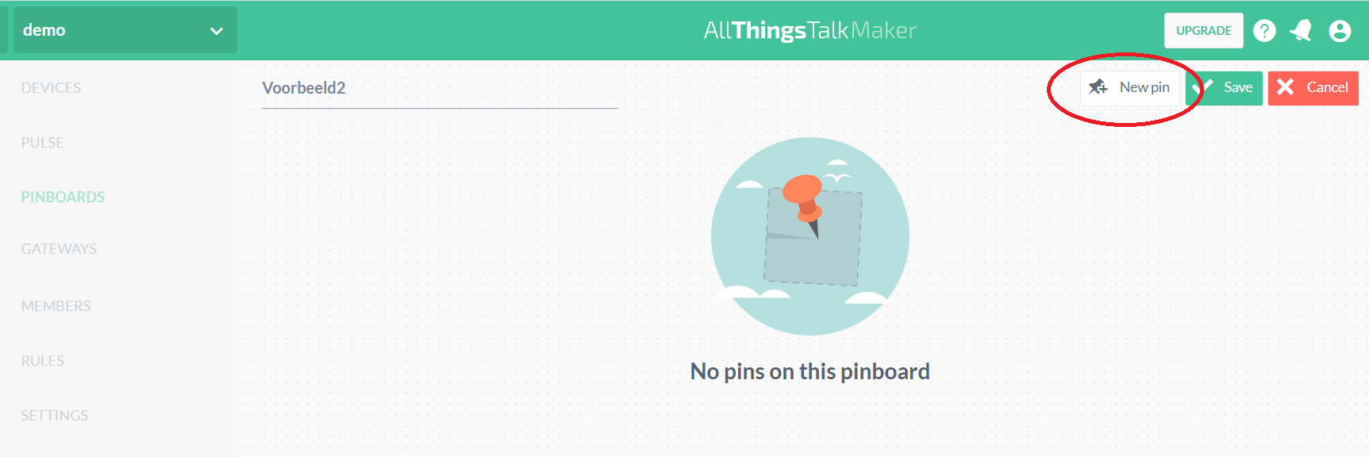Open the PULSE section
This screenshot has height=457, width=1369.
coord(42,142)
